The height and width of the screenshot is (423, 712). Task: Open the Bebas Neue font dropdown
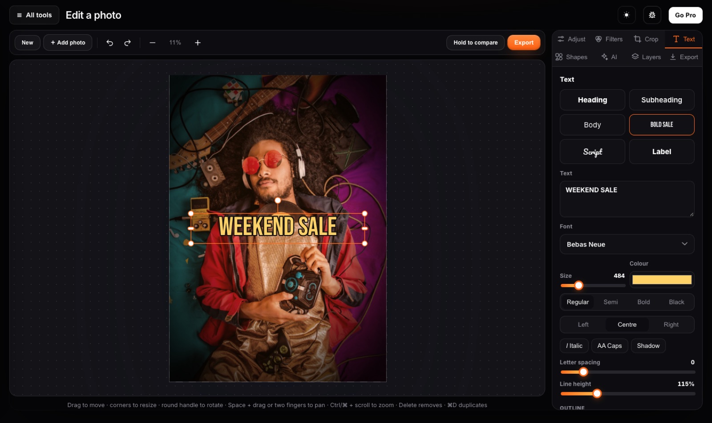coord(627,244)
